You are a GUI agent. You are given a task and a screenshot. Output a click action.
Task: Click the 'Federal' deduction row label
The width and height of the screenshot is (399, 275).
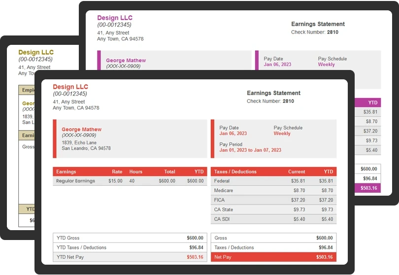click(x=222, y=181)
